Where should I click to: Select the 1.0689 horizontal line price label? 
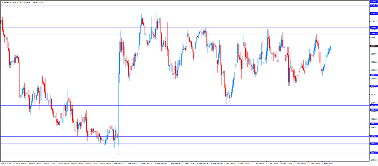[373, 110]
